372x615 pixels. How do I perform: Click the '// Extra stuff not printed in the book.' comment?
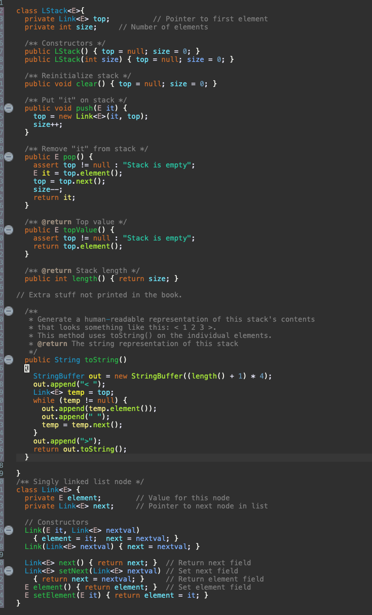[x=99, y=295]
